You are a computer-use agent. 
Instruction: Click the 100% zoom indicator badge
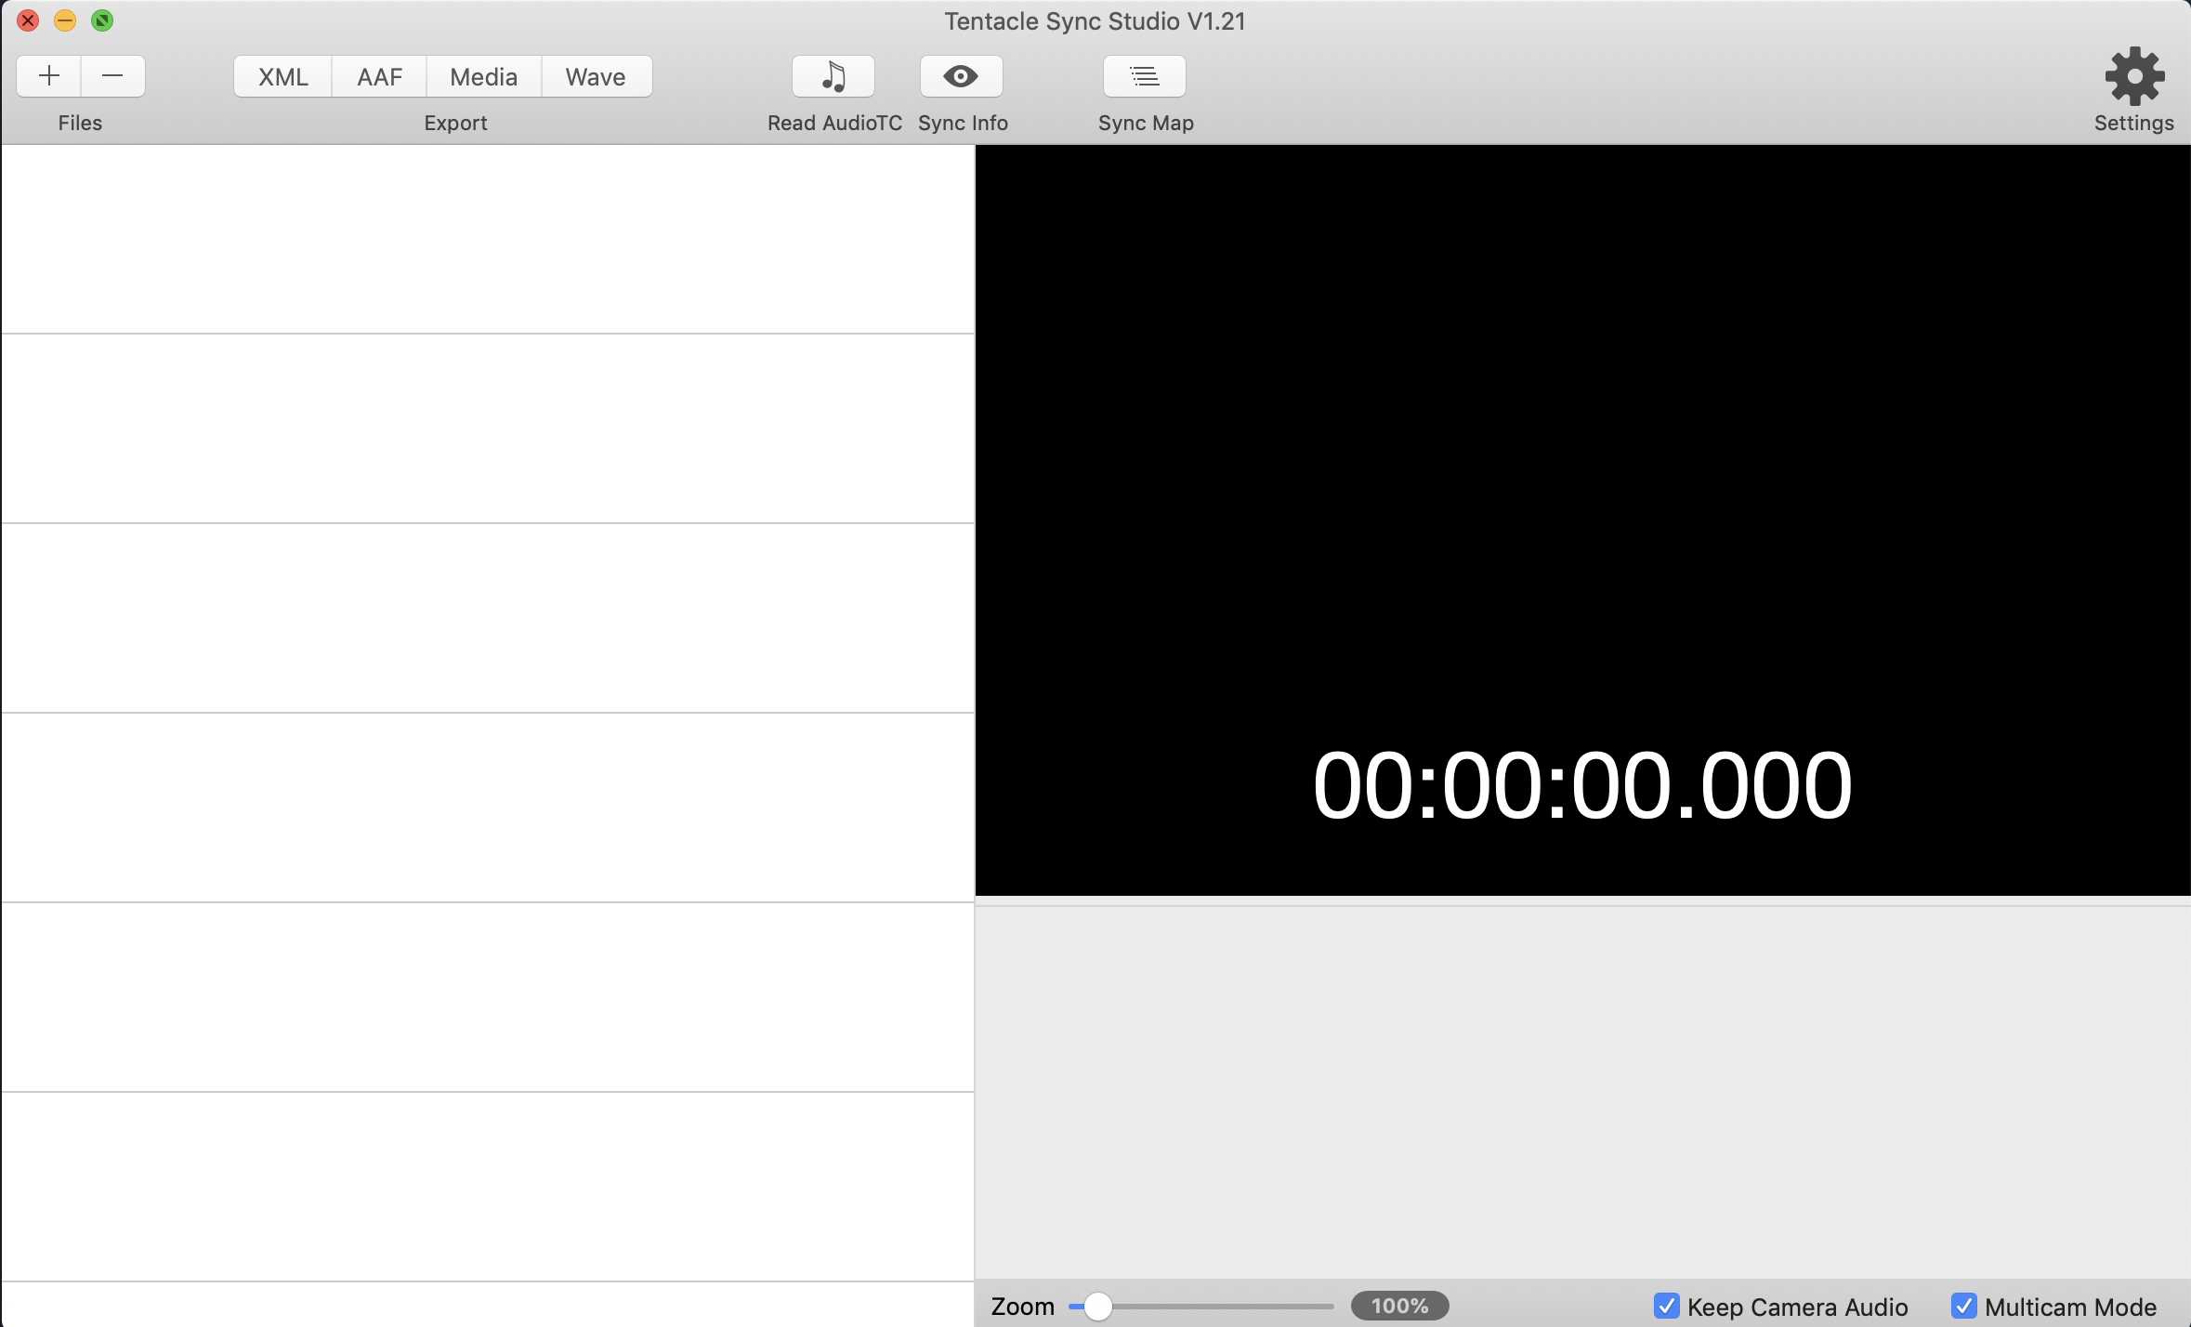tap(1399, 1306)
